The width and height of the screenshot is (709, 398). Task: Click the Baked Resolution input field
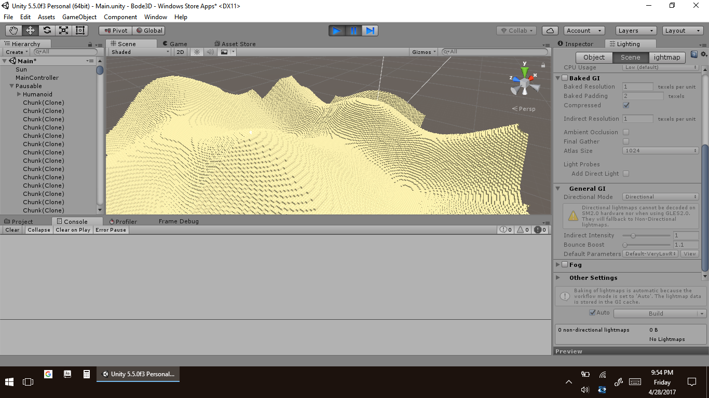click(637, 87)
